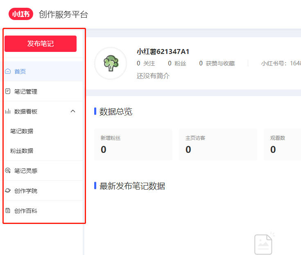Viewport: 301px width, 255px height.
Task: Click the 0 粉丝 followers count
Action: (177, 63)
